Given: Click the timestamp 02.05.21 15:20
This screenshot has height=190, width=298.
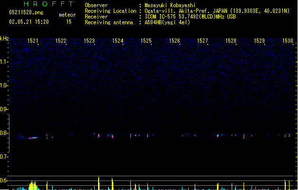Looking at the screenshot, I should 29,22.
